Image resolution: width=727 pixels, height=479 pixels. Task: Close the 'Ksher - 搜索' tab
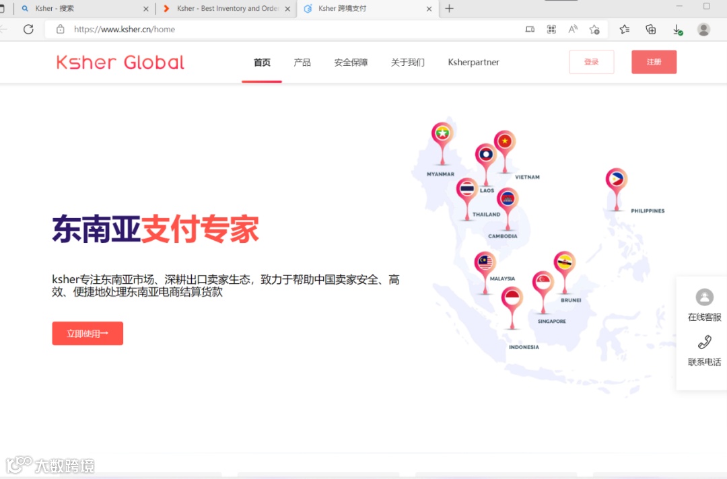146,9
